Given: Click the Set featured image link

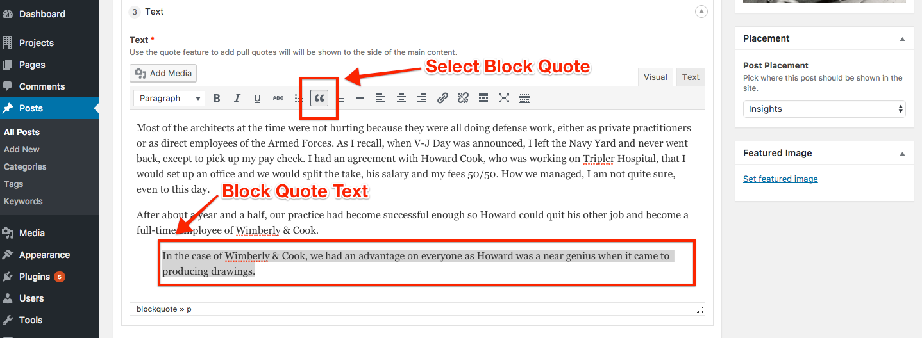Looking at the screenshot, I should click(x=780, y=179).
